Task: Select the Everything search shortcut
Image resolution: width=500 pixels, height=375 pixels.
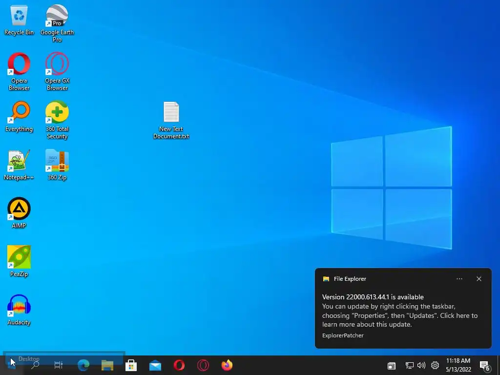Action: pos(19,116)
